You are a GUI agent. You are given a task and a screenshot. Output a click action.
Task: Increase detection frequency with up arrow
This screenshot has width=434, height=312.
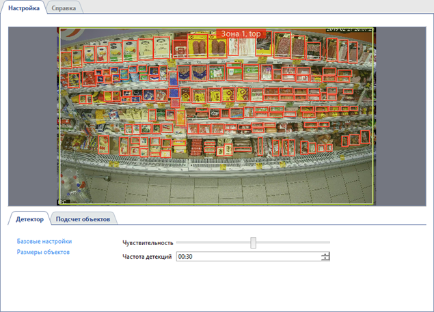pos(325,254)
